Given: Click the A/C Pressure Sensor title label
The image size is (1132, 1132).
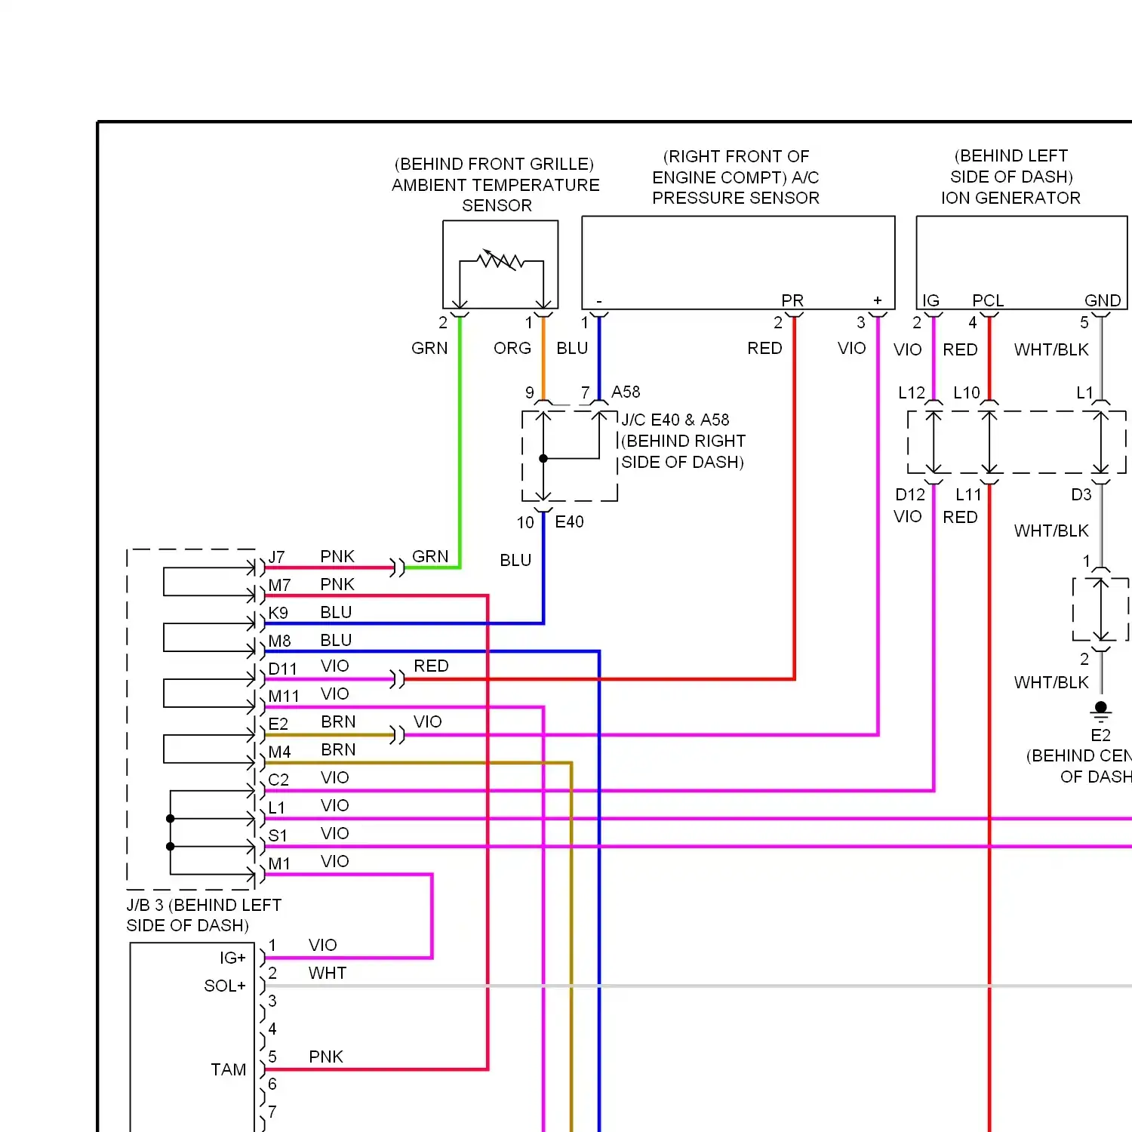Looking at the screenshot, I should tap(736, 177).
